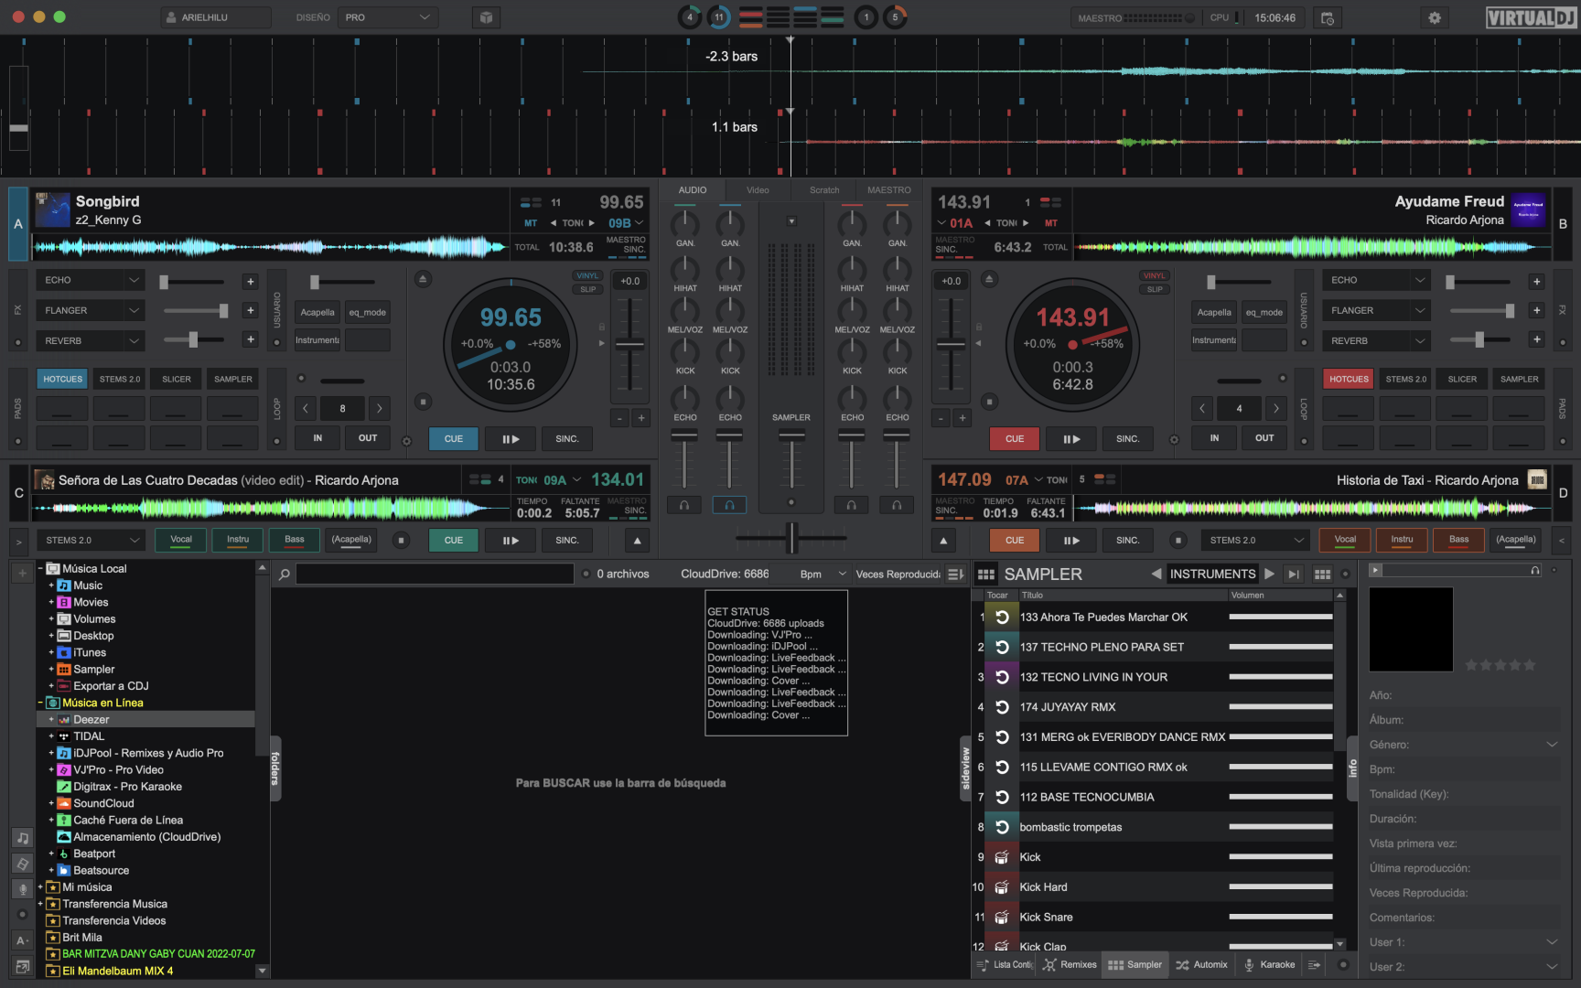1581x988 pixels.
Task: Toggle VINYL mode on deck B
Action: click(x=1155, y=275)
